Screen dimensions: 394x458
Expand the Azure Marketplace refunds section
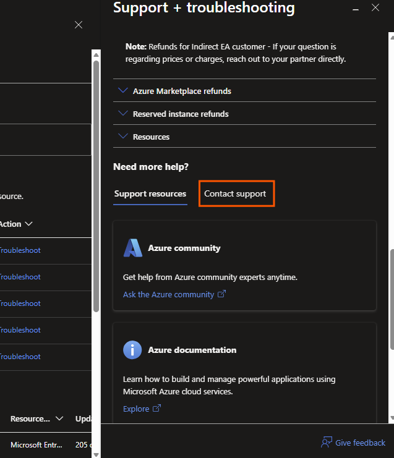coord(244,91)
